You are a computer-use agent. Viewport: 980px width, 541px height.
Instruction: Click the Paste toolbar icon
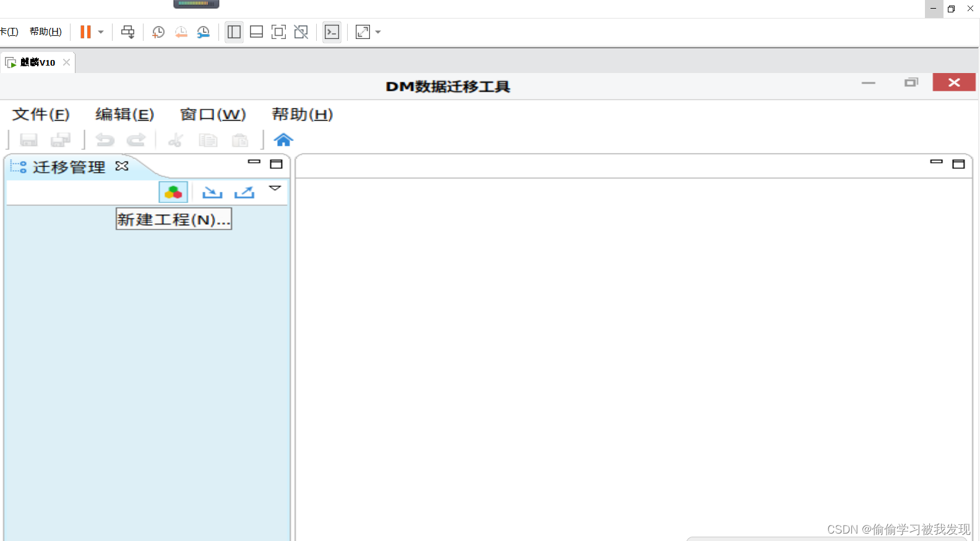[x=240, y=141]
